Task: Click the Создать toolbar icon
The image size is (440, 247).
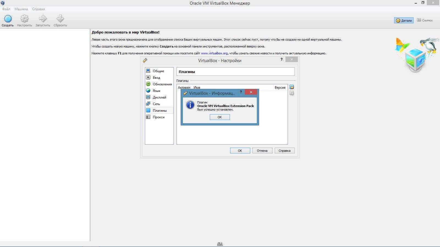Action: pyautogui.click(x=8, y=19)
